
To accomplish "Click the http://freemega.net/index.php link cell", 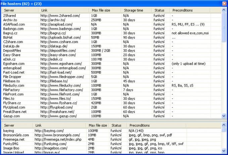I will tap(58, 140).
